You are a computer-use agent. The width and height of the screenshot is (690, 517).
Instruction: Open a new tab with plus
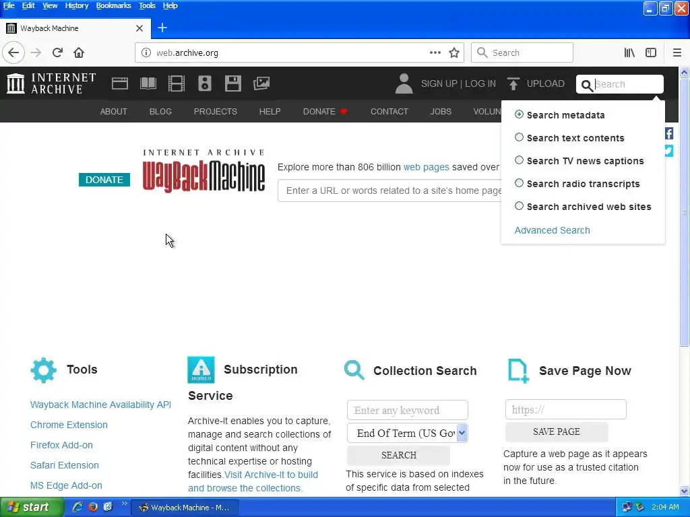click(x=162, y=28)
